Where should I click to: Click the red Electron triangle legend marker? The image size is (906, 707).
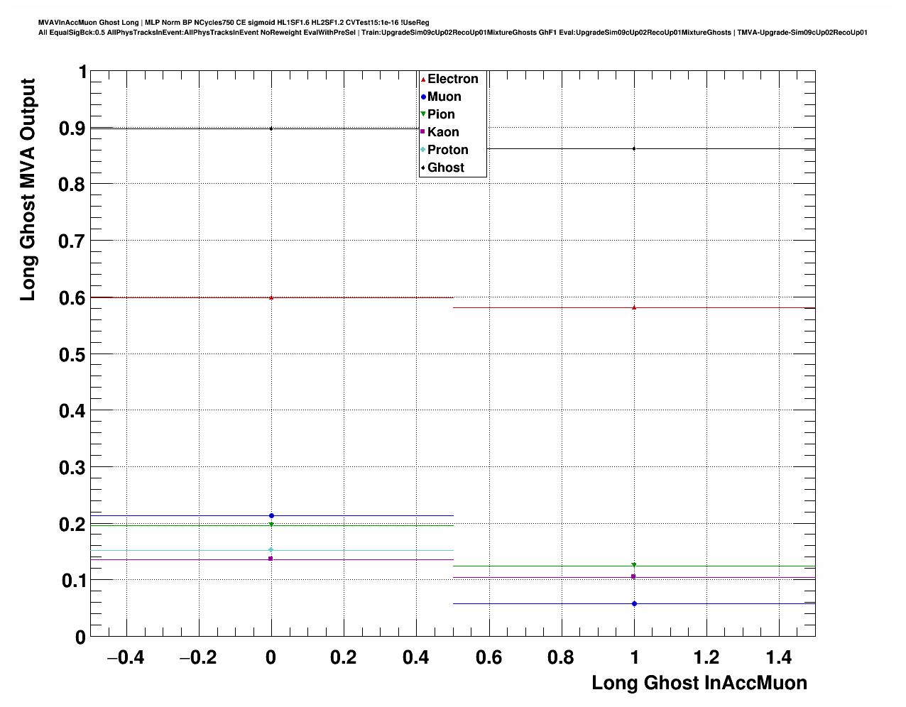point(423,80)
